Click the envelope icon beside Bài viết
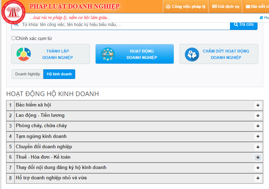The image size is (269, 189). point(248,6)
